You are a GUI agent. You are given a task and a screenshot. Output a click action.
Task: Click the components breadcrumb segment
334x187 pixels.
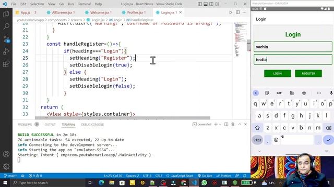[x=57, y=20]
